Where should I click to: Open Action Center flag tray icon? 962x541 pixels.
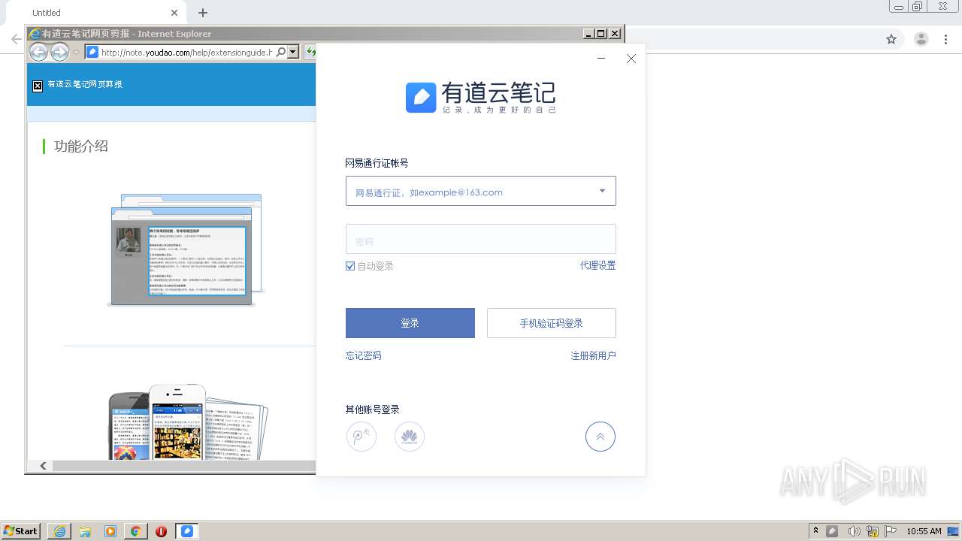[891, 531]
